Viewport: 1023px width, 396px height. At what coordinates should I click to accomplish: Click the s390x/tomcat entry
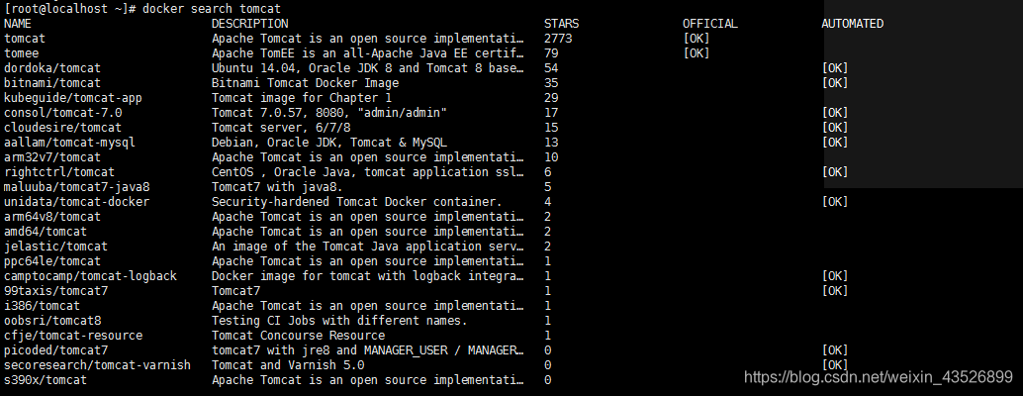pyautogui.click(x=46, y=380)
